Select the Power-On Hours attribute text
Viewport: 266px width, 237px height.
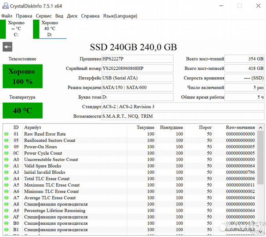tap(40, 147)
